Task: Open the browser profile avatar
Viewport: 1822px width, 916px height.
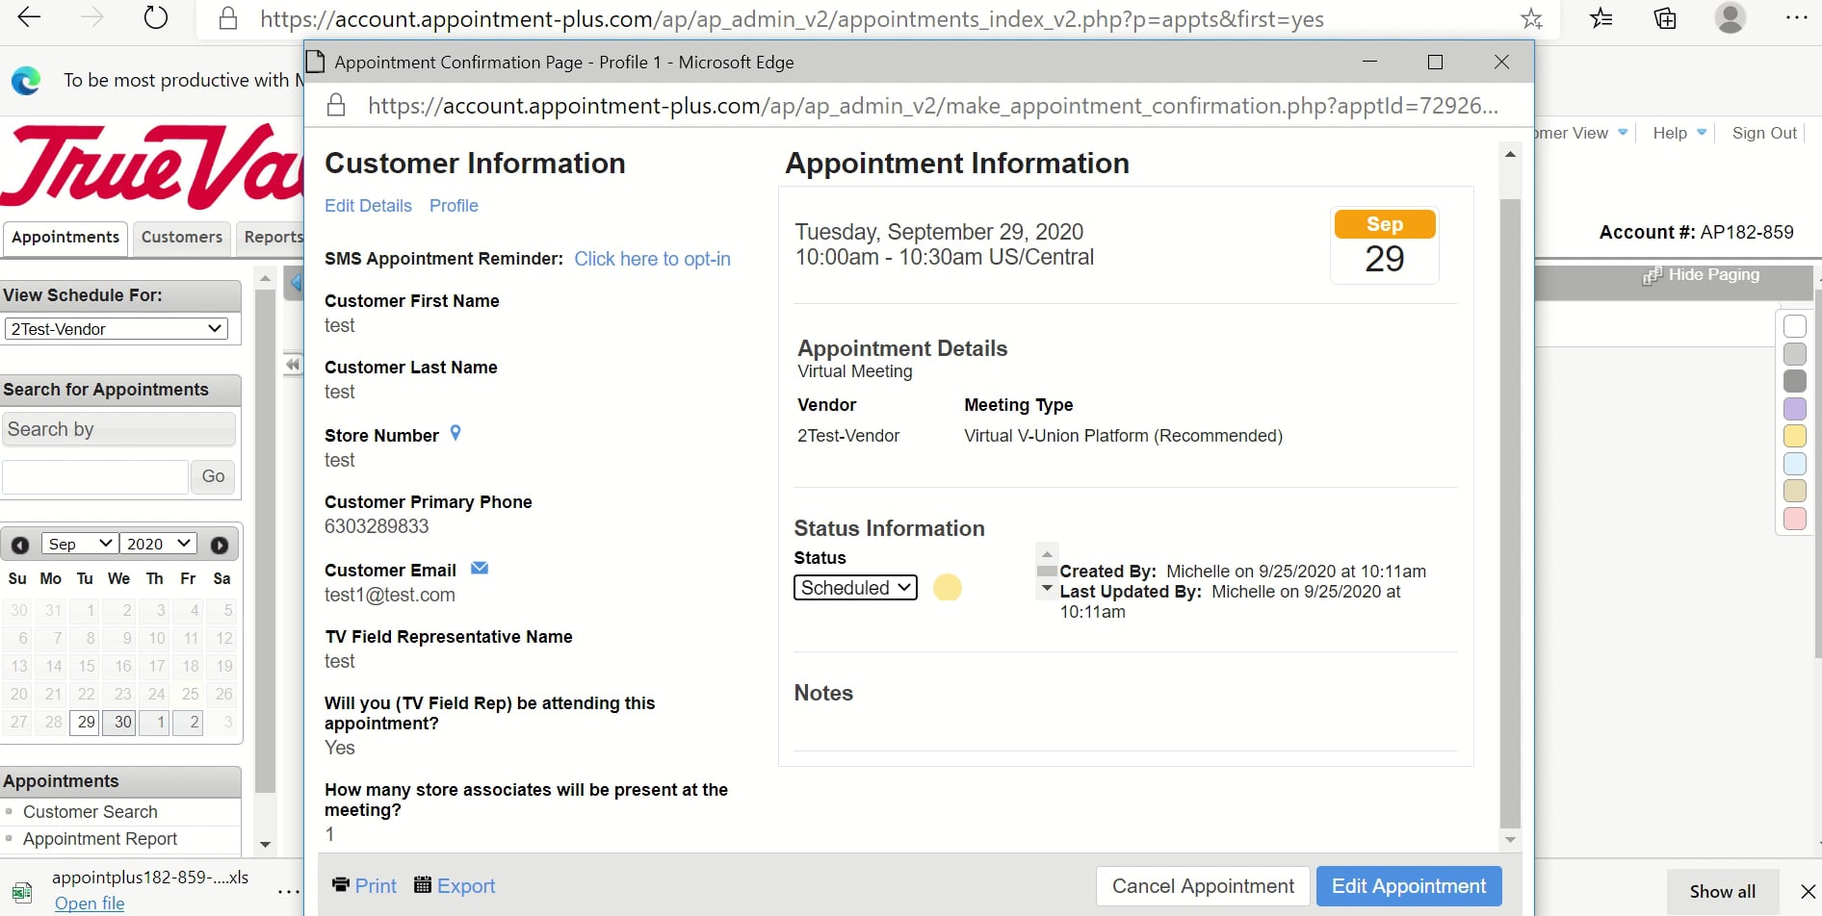Action: (1731, 17)
